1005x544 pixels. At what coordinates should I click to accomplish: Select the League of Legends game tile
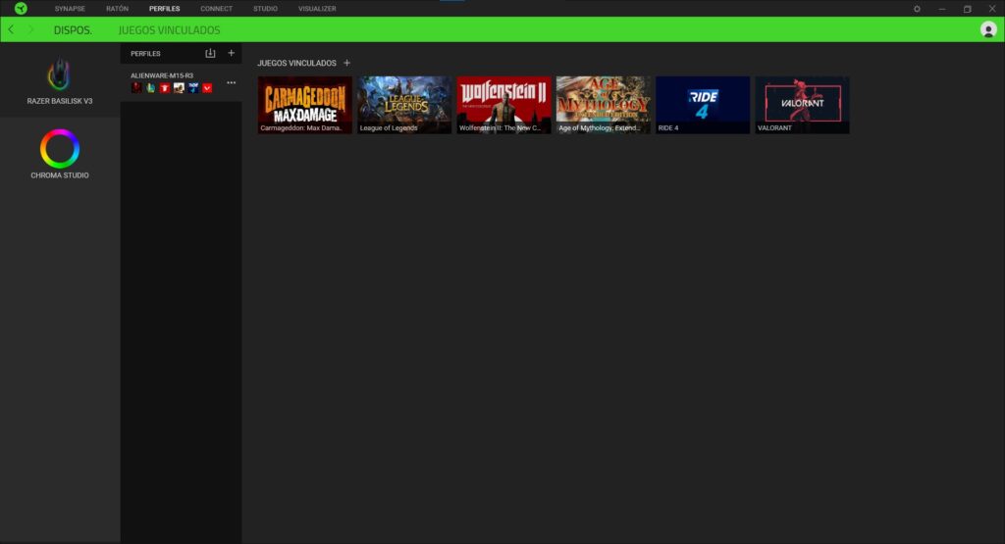point(404,105)
